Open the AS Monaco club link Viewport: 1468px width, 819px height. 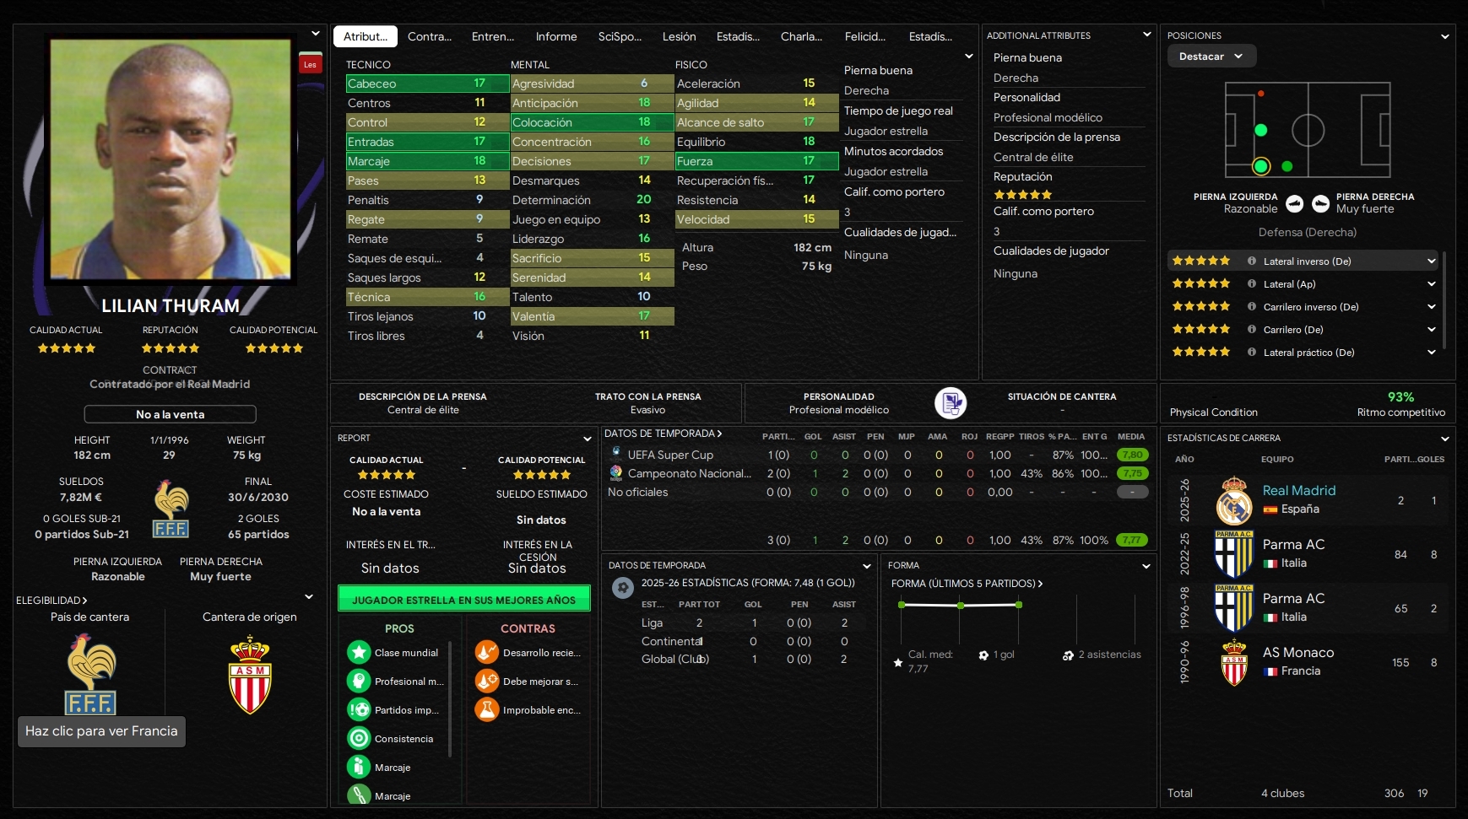click(x=1298, y=653)
